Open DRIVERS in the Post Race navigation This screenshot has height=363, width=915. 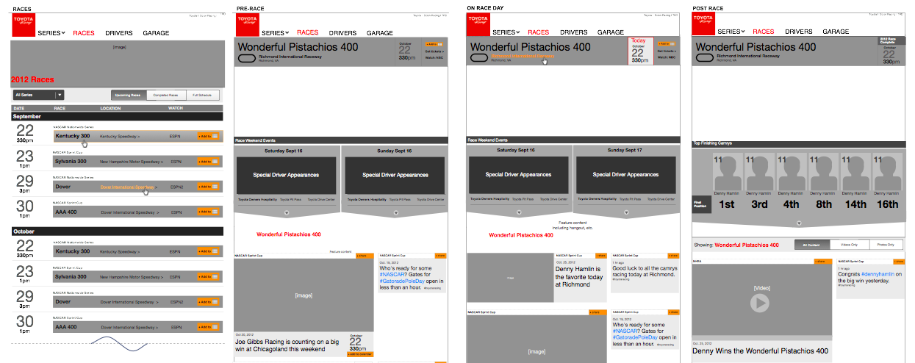click(x=799, y=32)
